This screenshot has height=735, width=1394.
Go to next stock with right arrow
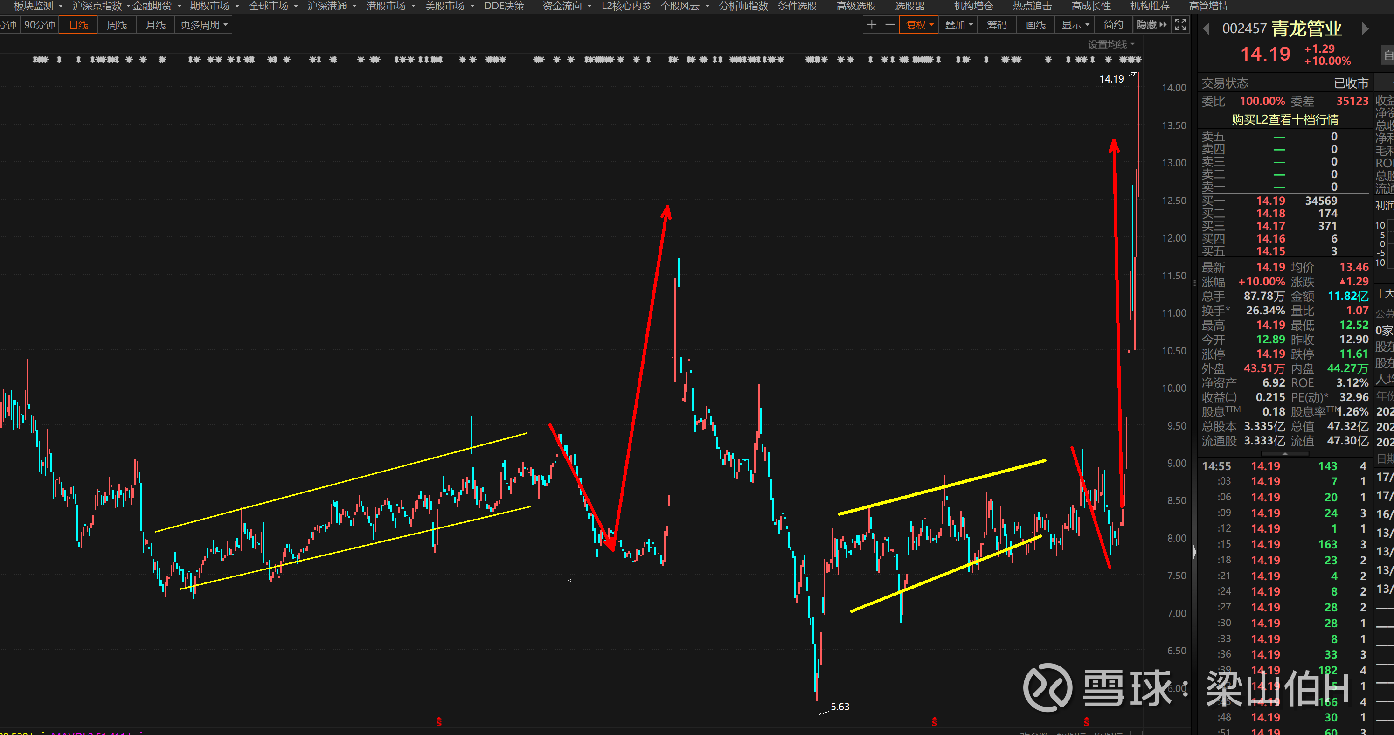(x=1366, y=29)
